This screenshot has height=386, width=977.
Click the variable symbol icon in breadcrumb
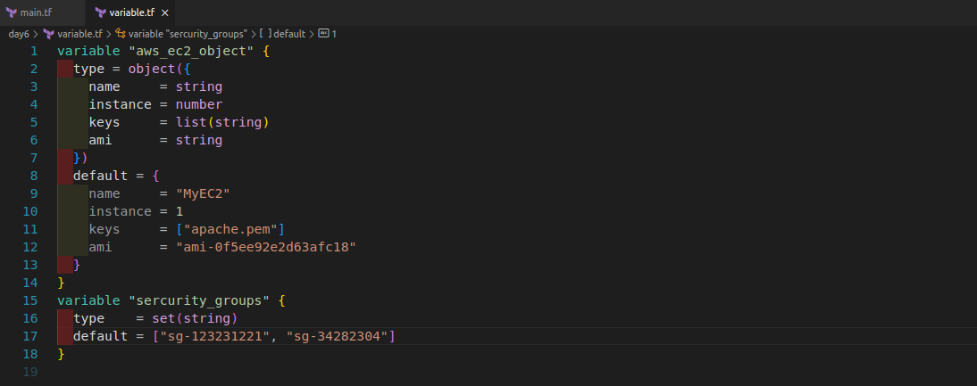click(x=121, y=34)
